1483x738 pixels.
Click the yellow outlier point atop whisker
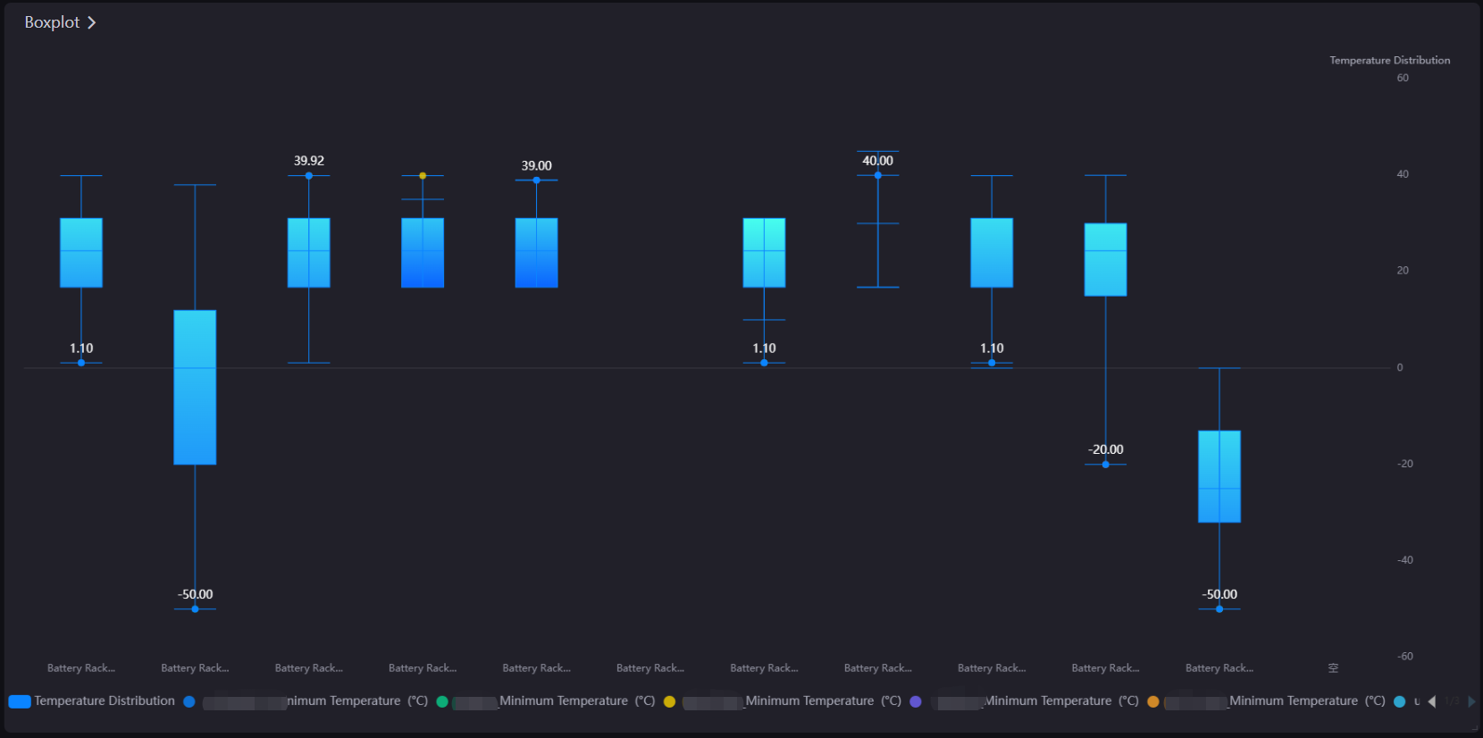click(x=423, y=176)
